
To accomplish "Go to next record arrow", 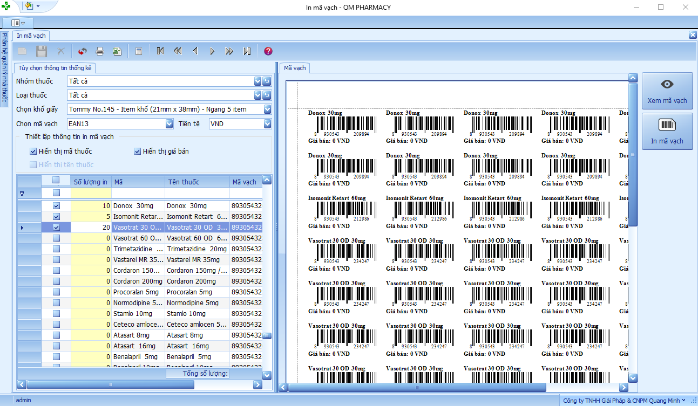I will click(x=212, y=51).
